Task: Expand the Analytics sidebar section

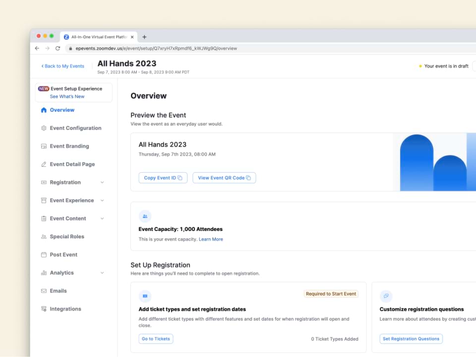Action: (102, 273)
